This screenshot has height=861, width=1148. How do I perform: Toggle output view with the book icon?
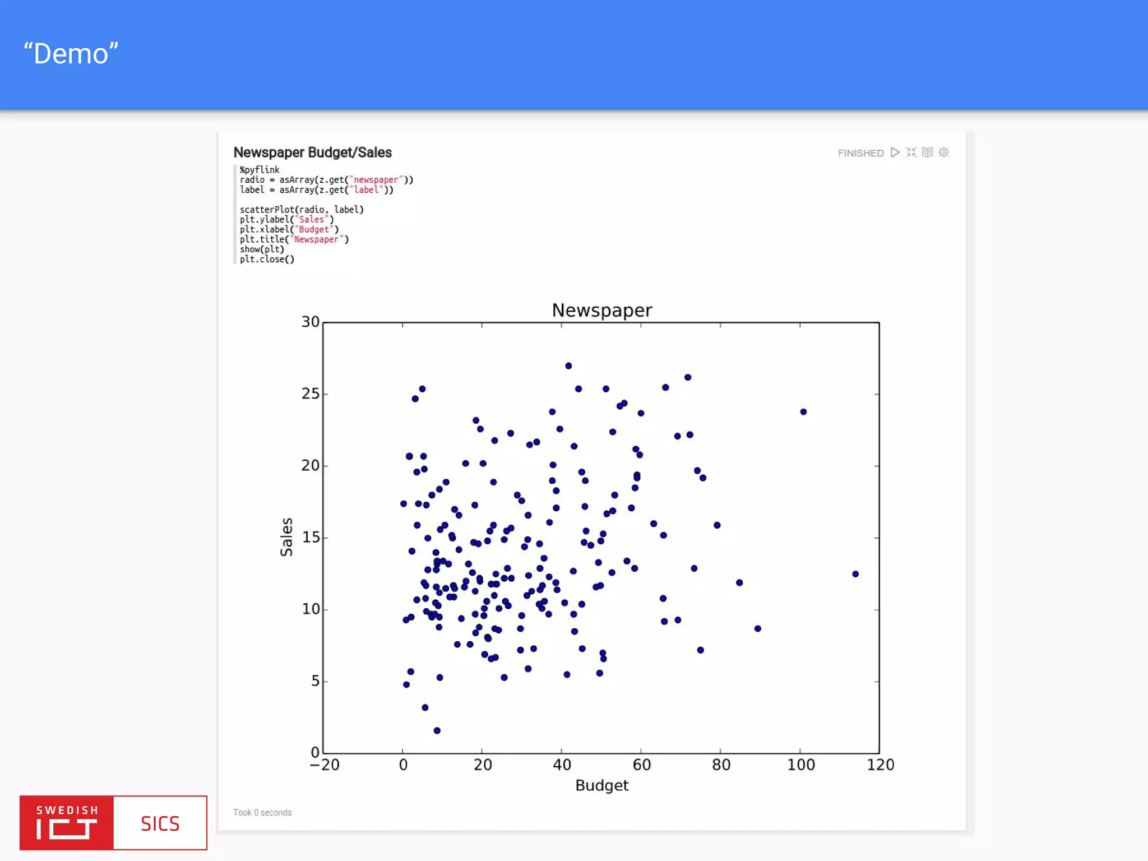(x=927, y=152)
